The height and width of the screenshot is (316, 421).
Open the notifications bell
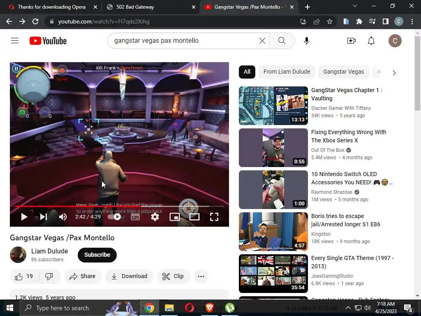coord(371,41)
